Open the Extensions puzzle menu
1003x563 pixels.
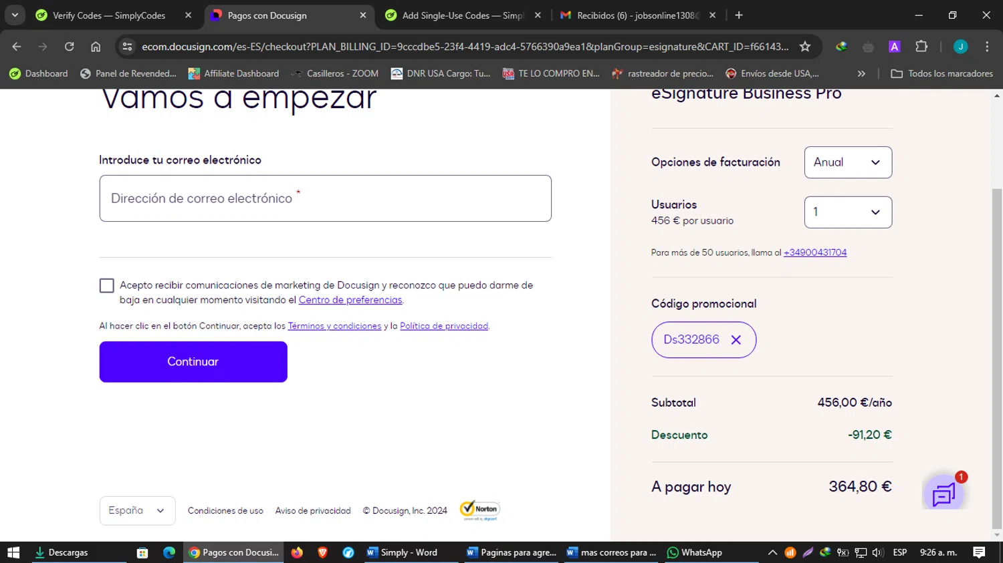click(x=921, y=46)
